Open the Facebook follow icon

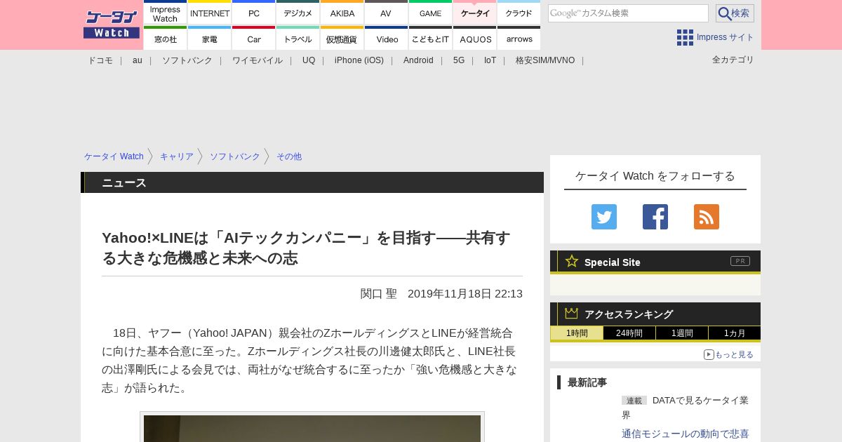coord(655,217)
